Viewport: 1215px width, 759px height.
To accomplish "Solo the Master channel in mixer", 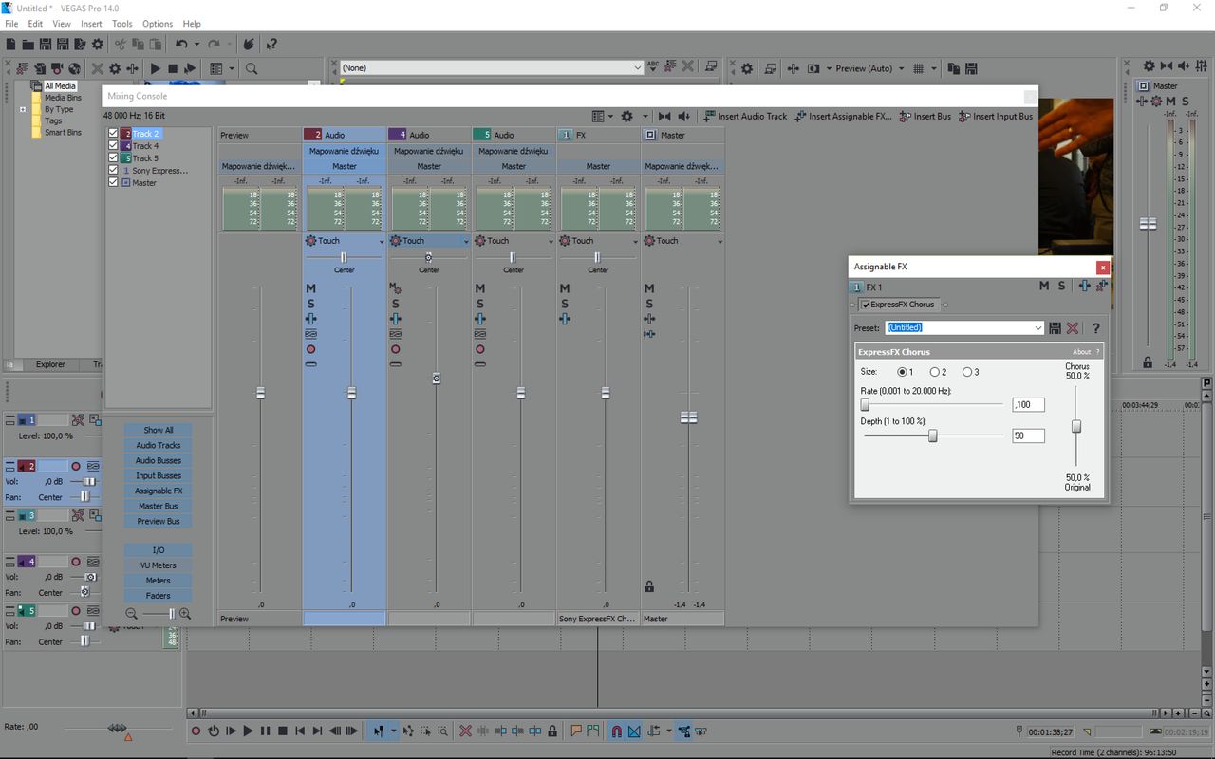I will tap(648, 304).
